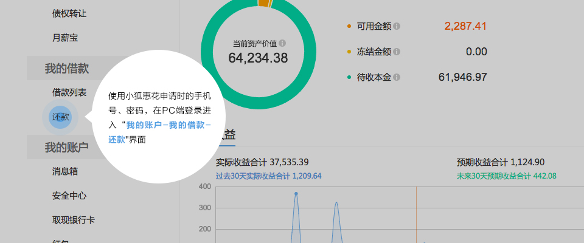Select 月薪宝 in the sidebar
The image size is (584, 243).
[x=65, y=38]
